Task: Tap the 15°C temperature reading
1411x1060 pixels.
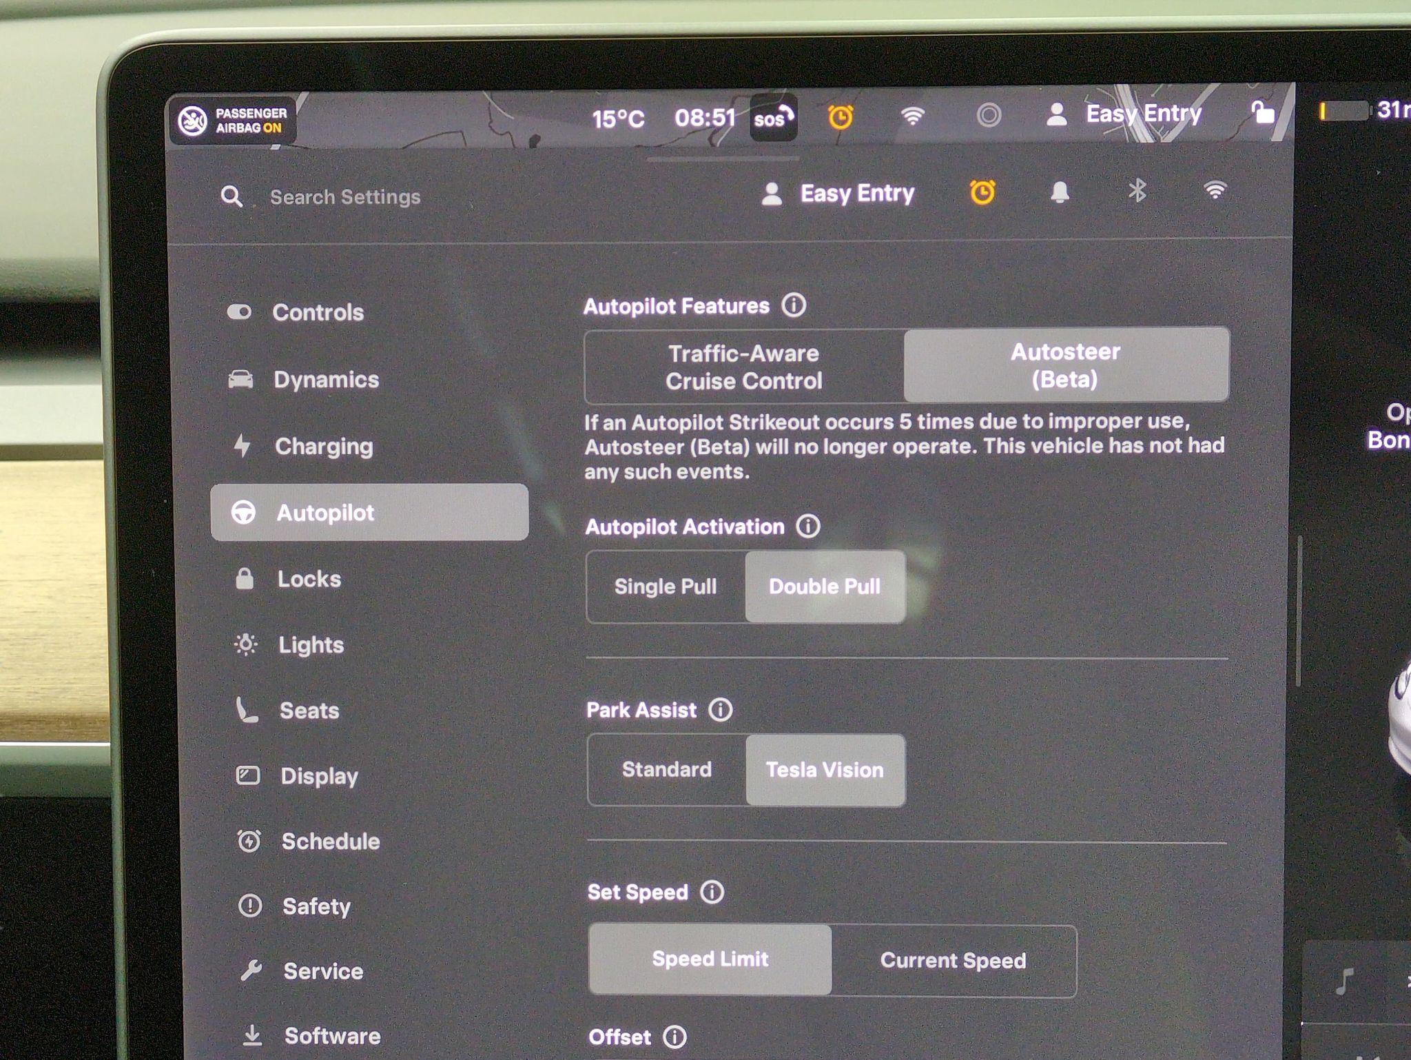Action: pos(618,119)
